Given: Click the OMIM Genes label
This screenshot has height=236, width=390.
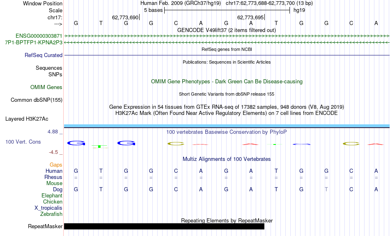Looking at the screenshot, I should tap(46, 87).
